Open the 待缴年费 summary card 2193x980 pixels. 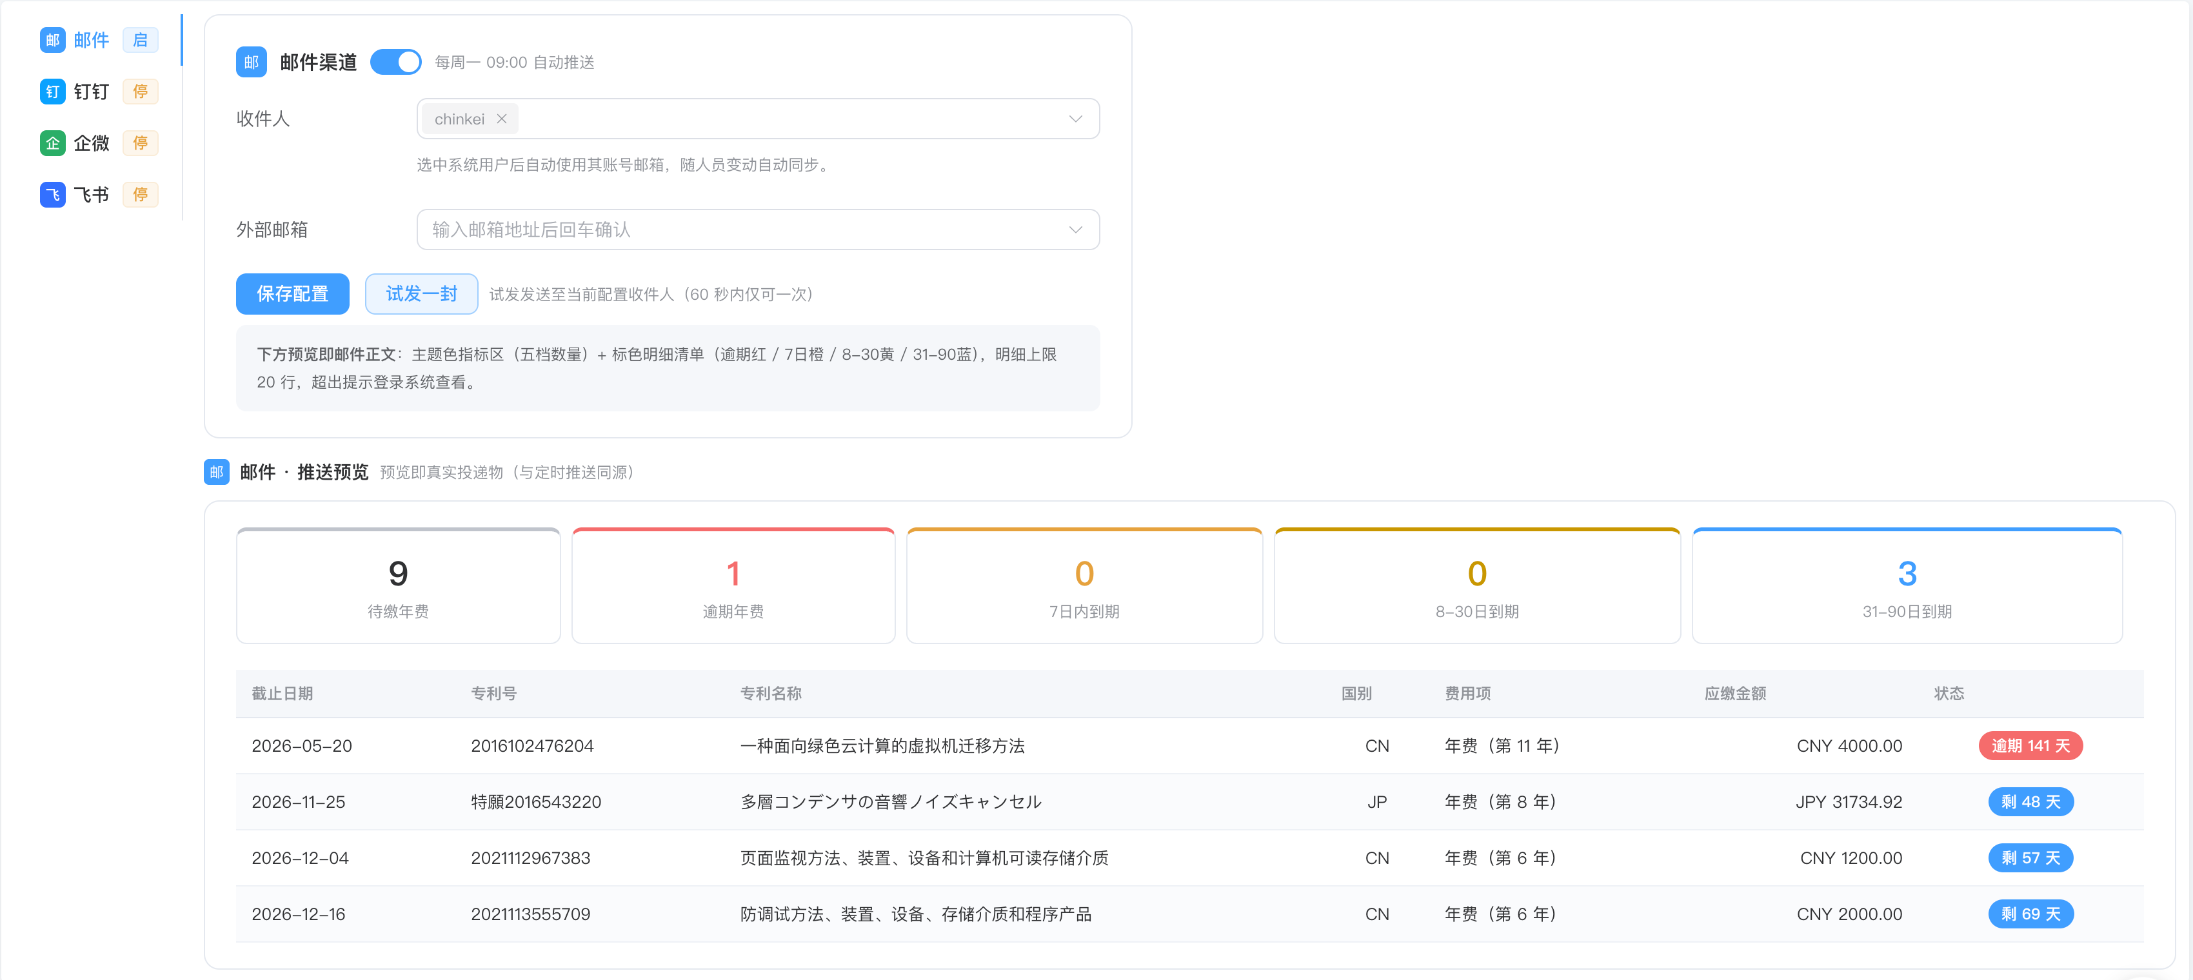pos(397,586)
